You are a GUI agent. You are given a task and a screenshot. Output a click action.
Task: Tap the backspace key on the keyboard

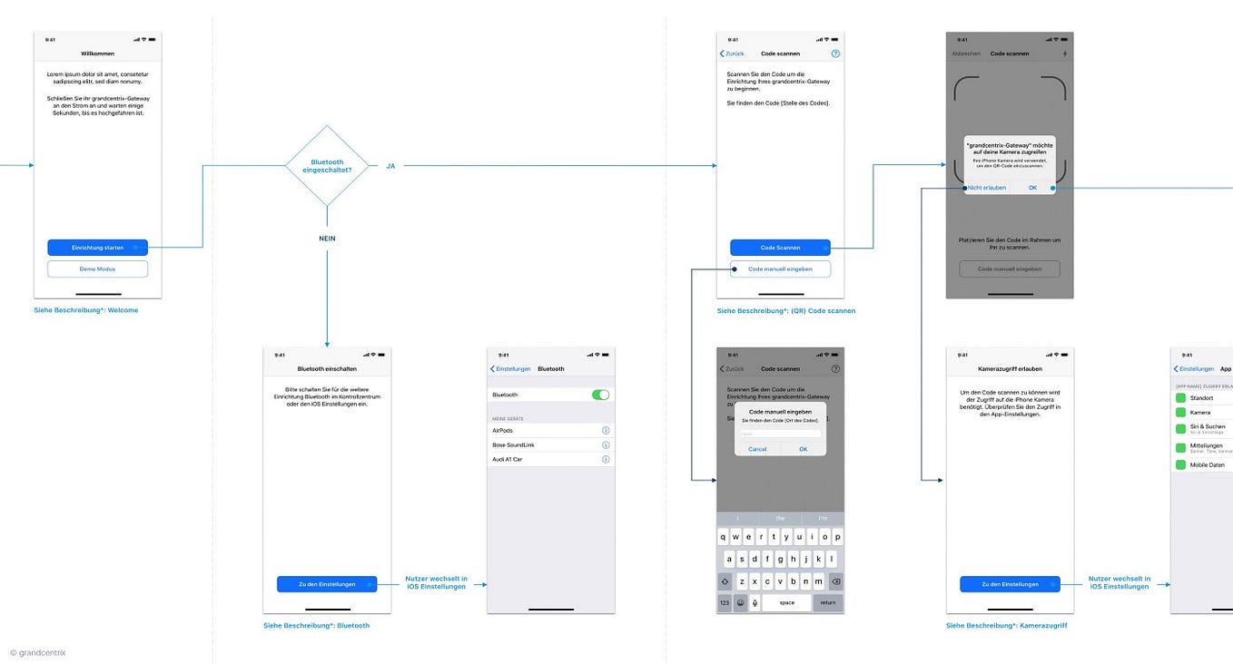[835, 580]
